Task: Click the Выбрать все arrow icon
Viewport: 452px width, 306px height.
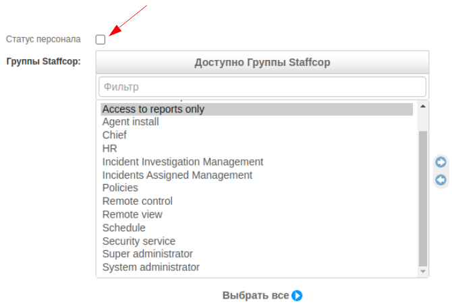Action: point(297,296)
